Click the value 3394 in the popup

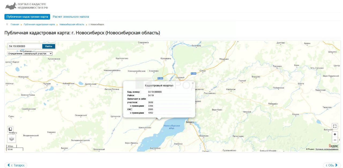[x=151, y=106]
